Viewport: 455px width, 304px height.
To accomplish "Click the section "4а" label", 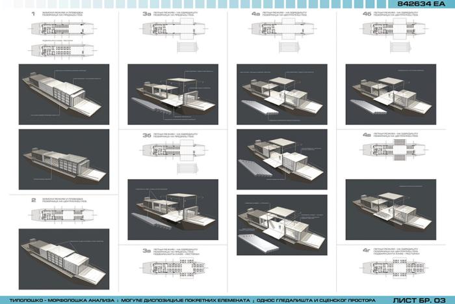I will 255,14.
